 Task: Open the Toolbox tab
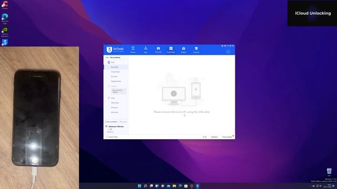tap(184, 50)
